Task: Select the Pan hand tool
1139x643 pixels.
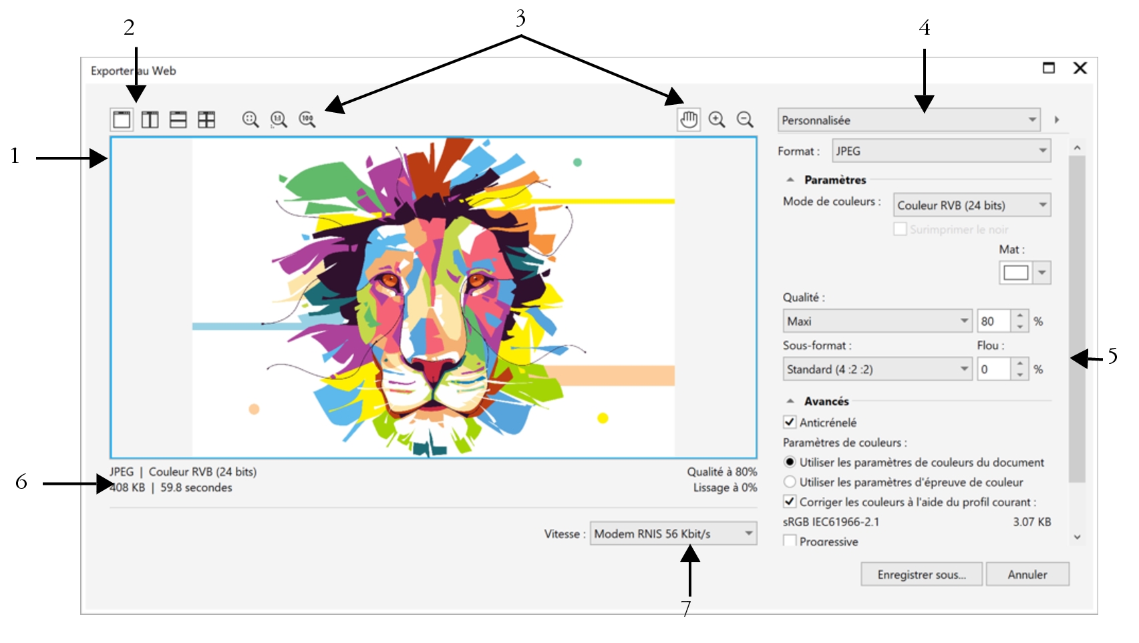Action: coord(689,120)
